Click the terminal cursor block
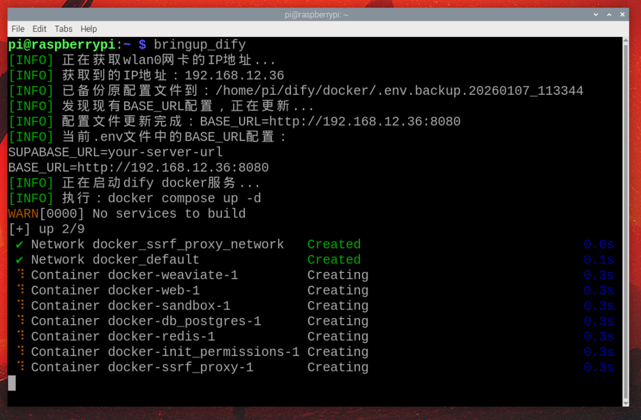Viewport: 641px width, 420px height. (12, 383)
